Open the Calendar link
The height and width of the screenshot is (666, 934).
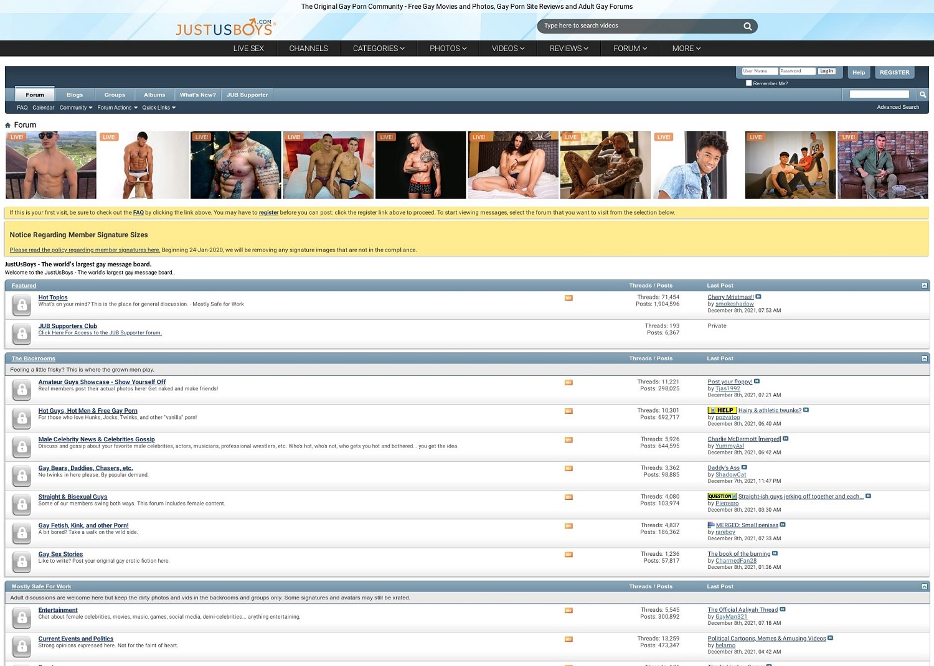tap(44, 108)
